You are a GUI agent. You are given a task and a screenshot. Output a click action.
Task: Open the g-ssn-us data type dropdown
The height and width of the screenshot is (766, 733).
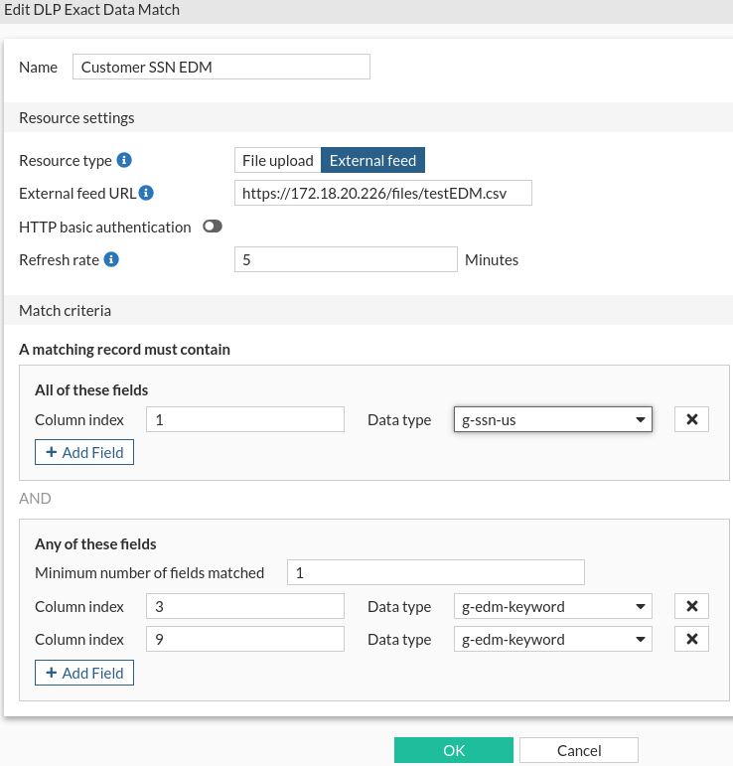pyautogui.click(x=552, y=419)
